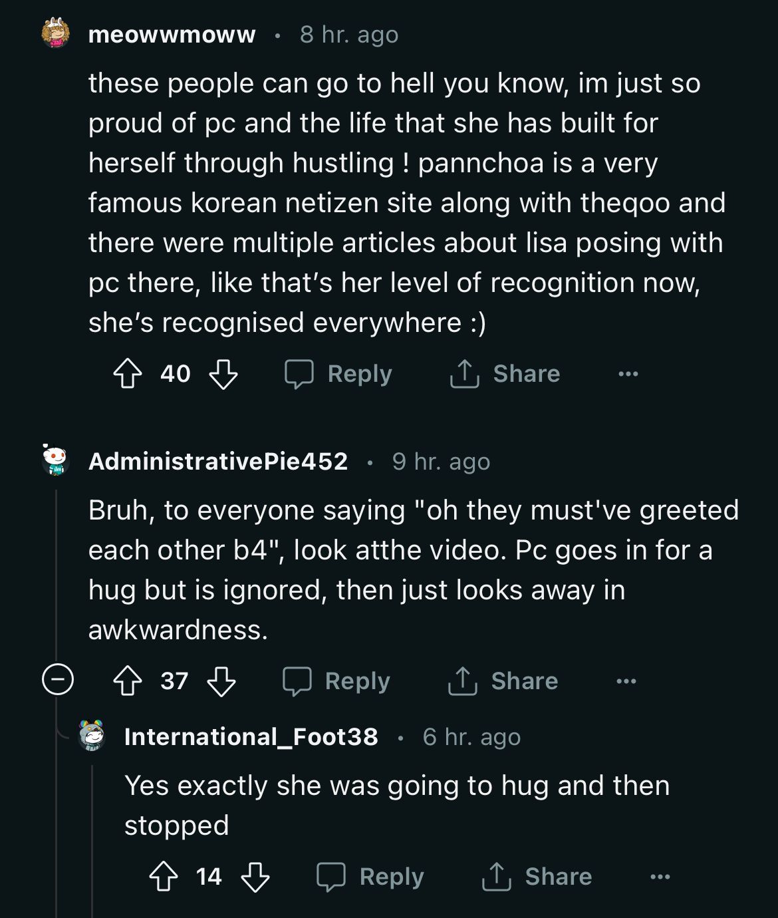This screenshot has width=778, height=918.
Task: Open meowwmoww username profile link
Action: click(x=172, y=35)
